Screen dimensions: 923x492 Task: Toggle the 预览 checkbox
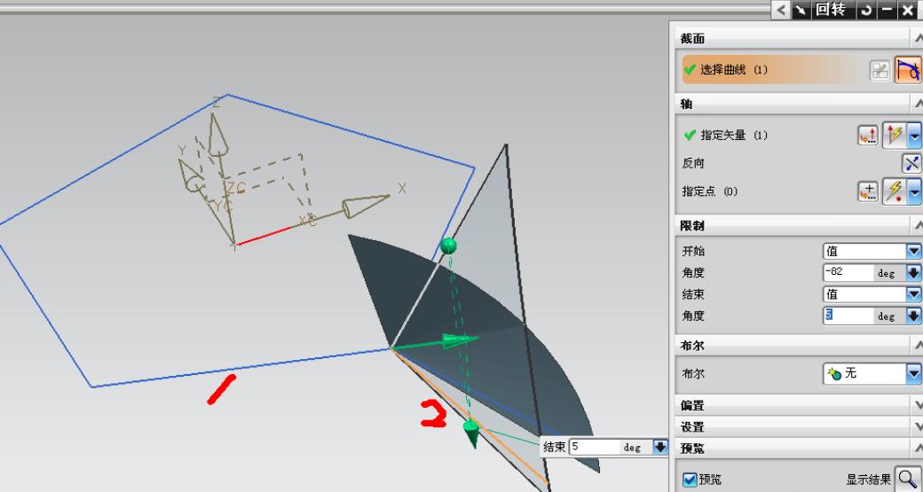click(690, 480)
